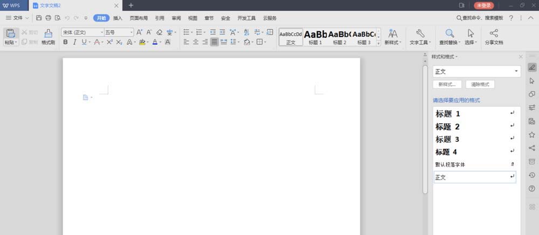Open the 正文 style dropdown in side panel

point(477,72)
